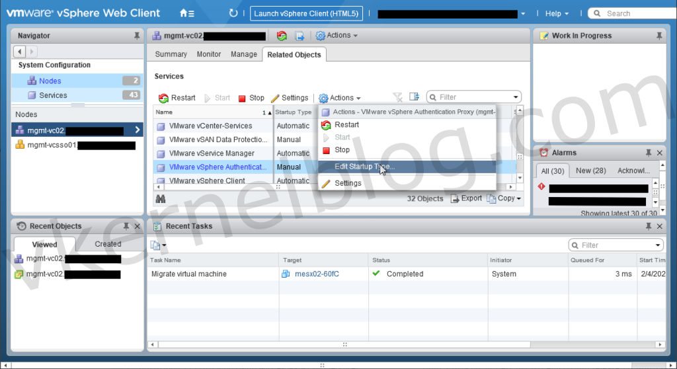Close the Recent Objects panel
The image size is (677, 369).
click(138, 226)
